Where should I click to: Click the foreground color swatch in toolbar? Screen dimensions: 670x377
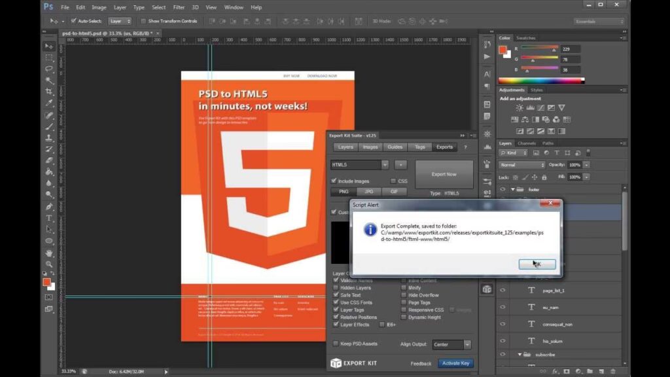(x=46, y=282)
